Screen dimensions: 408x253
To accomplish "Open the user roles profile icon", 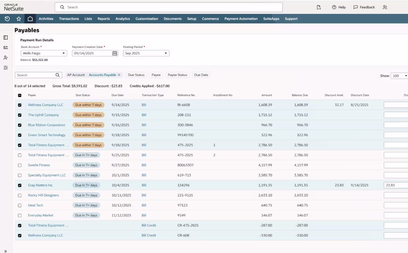I will pos(385,7).
